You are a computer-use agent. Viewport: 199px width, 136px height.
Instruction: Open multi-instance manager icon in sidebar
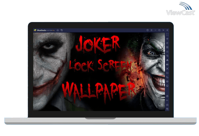coord(167,77)
